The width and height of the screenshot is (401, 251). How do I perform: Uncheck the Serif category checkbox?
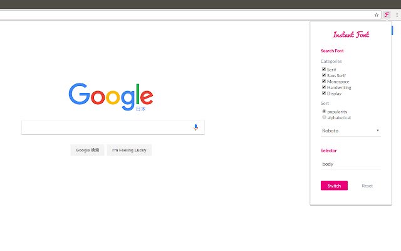tap(324, 69)
